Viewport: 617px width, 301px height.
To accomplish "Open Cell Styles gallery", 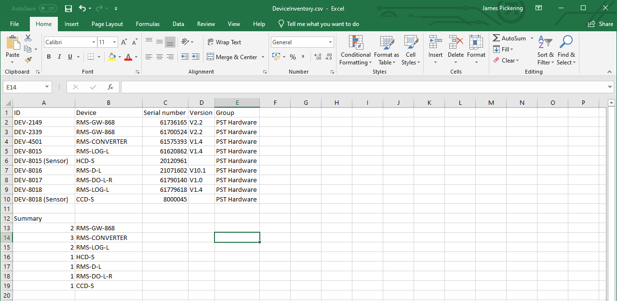I will tap(411, 50).
